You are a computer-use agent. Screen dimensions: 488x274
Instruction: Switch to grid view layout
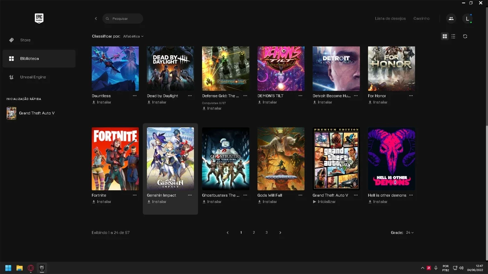tap(444, 36)
